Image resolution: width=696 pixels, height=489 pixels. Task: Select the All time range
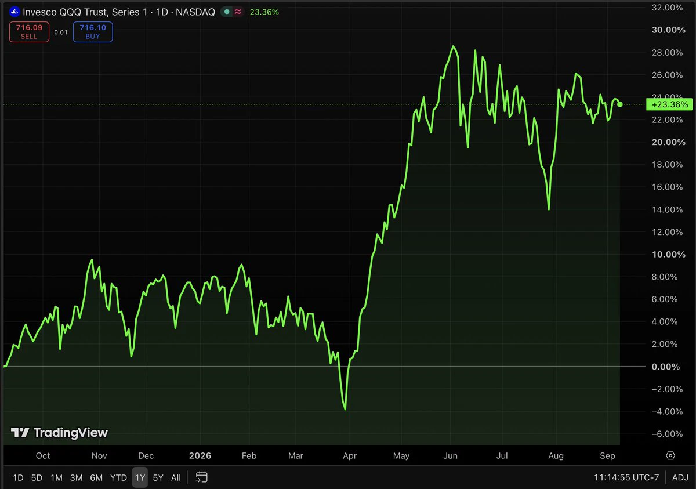(x=176, y=477)
